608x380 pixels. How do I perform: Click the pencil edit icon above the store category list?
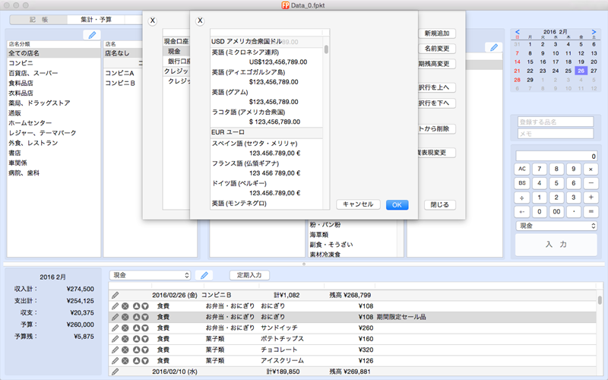point(91,35)
